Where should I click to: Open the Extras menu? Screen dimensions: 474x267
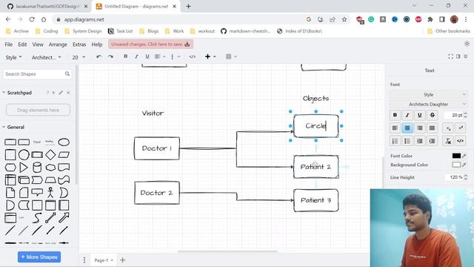pyautogui.click(x=79, y=44)
